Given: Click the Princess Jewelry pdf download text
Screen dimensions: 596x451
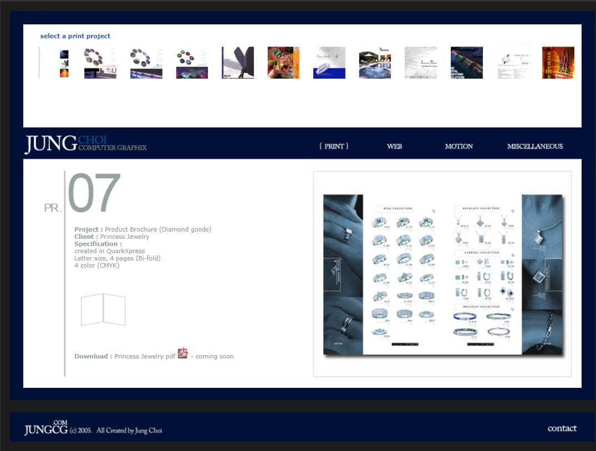Looking at the screenshot, I should point(145,357).
